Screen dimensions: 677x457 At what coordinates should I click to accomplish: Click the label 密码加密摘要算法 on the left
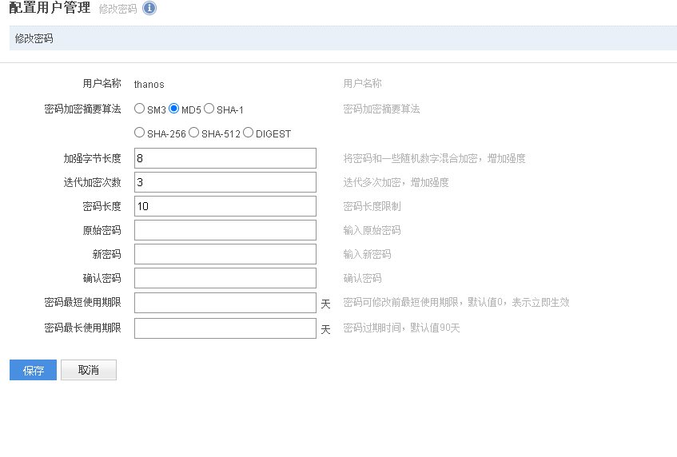(82, 109)
